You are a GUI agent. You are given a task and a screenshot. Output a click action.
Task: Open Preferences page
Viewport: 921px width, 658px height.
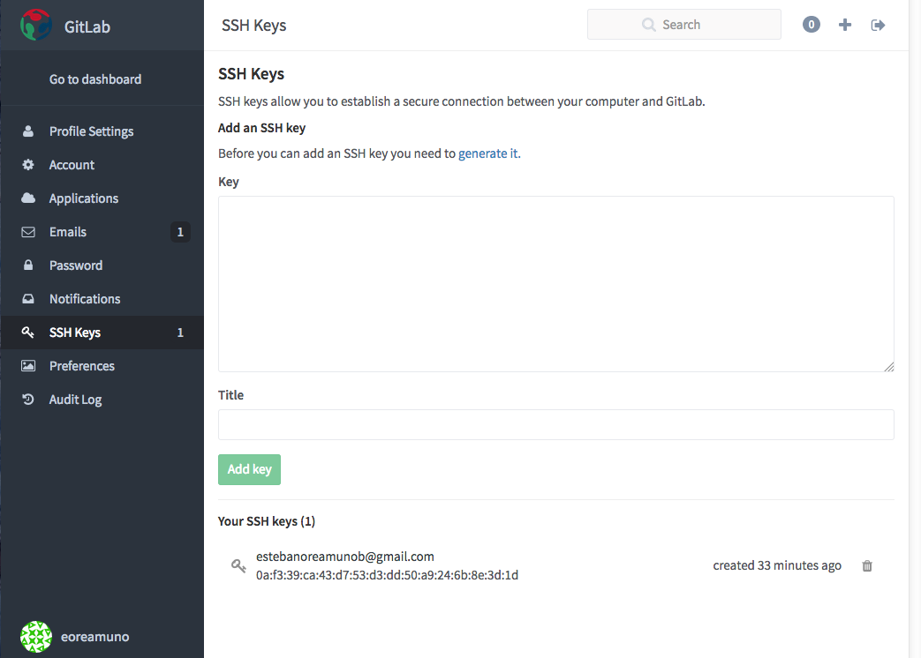tap(82, 366)
